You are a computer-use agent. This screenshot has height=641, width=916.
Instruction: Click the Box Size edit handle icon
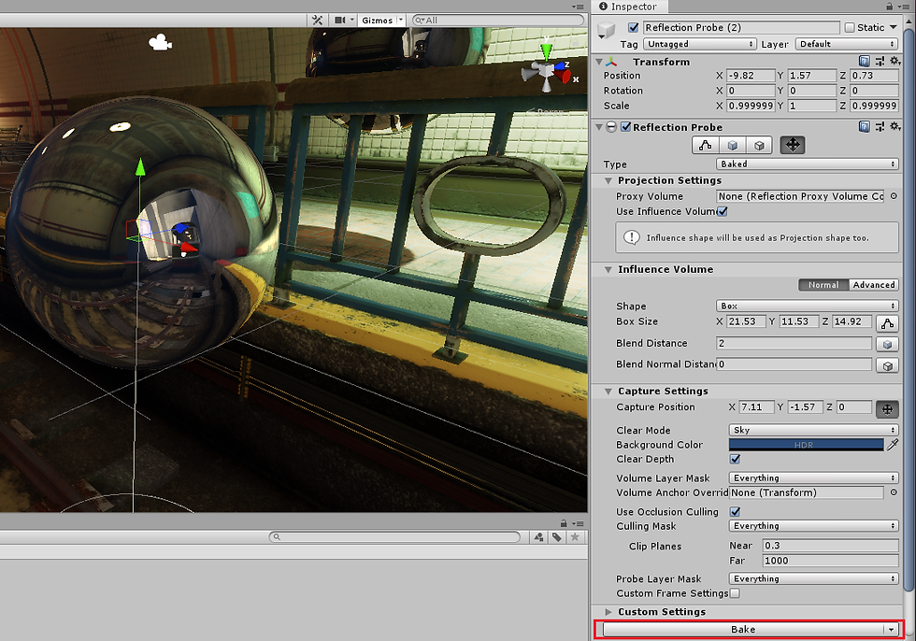886,322
